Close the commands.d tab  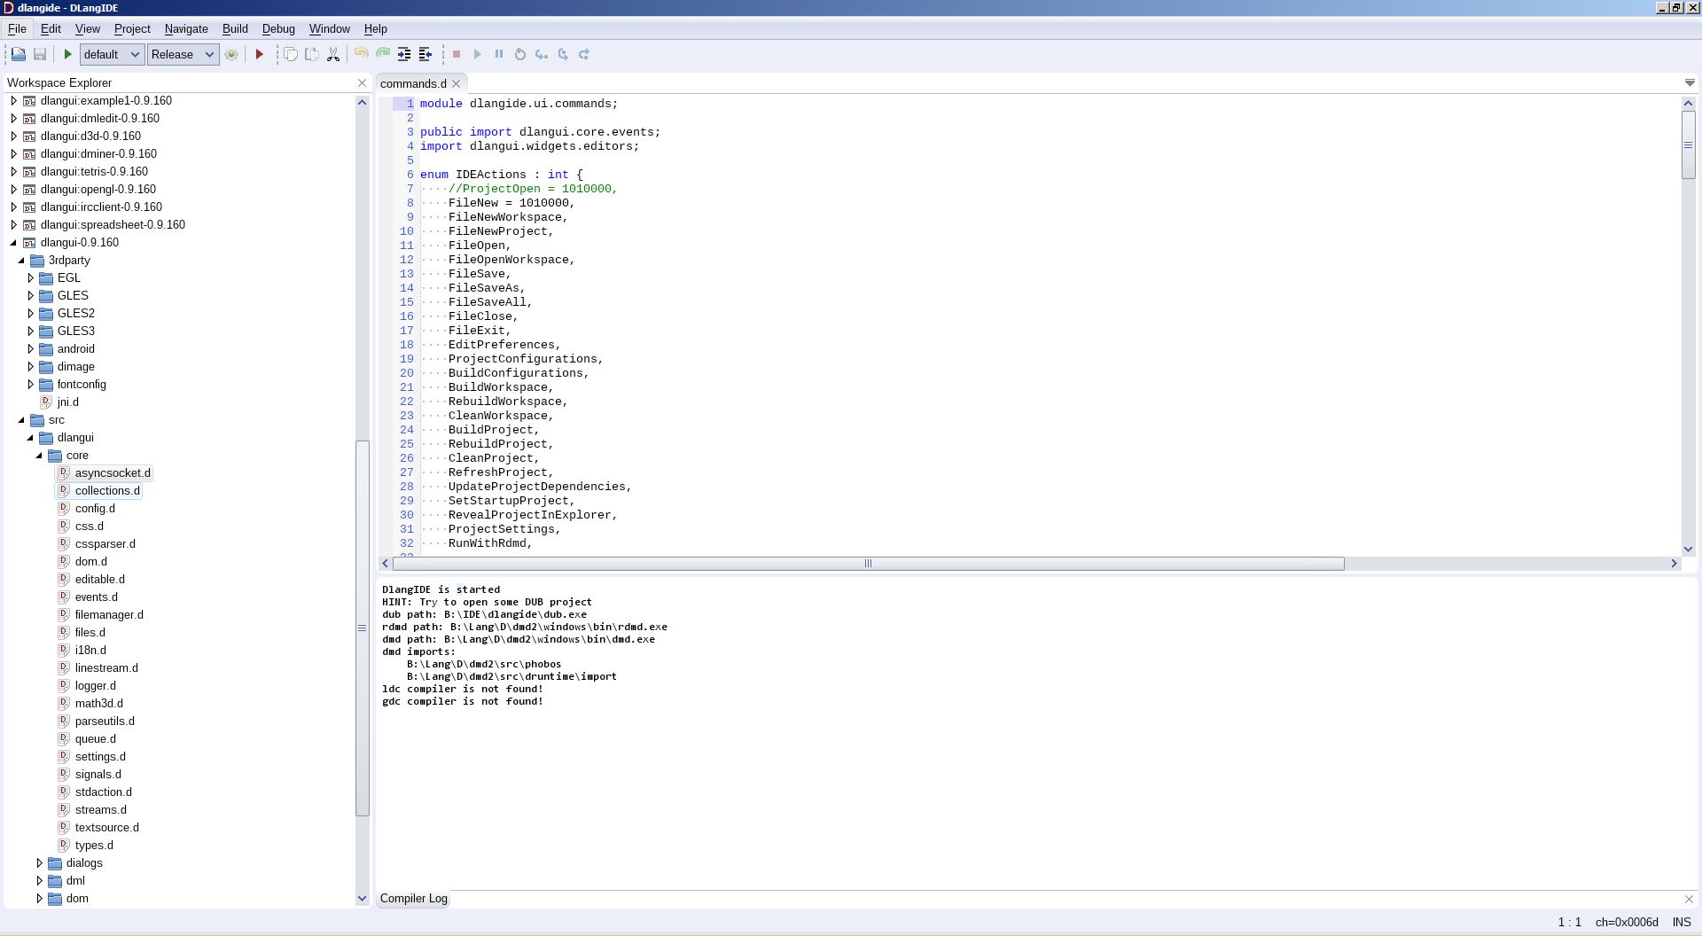click(457, 83)
